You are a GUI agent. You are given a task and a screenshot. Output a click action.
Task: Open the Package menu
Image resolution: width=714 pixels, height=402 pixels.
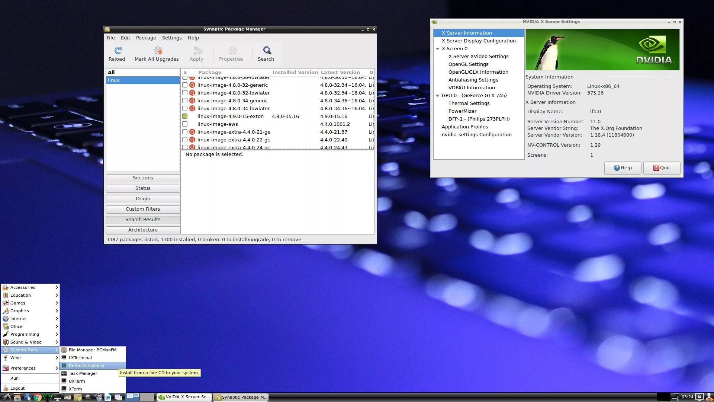tap(146, 38)
